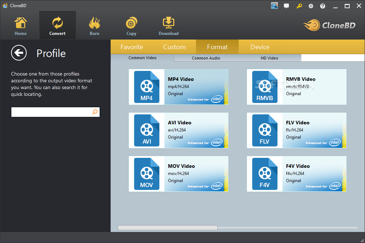Open the Copy disc icon
The image size is (365, 243).
coord(131,23)
